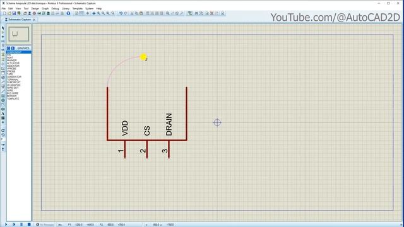The height and width of the screenshot is (227, 404).
Task: Select the 2D Graphics Line tool
Action: coord(3,91)
